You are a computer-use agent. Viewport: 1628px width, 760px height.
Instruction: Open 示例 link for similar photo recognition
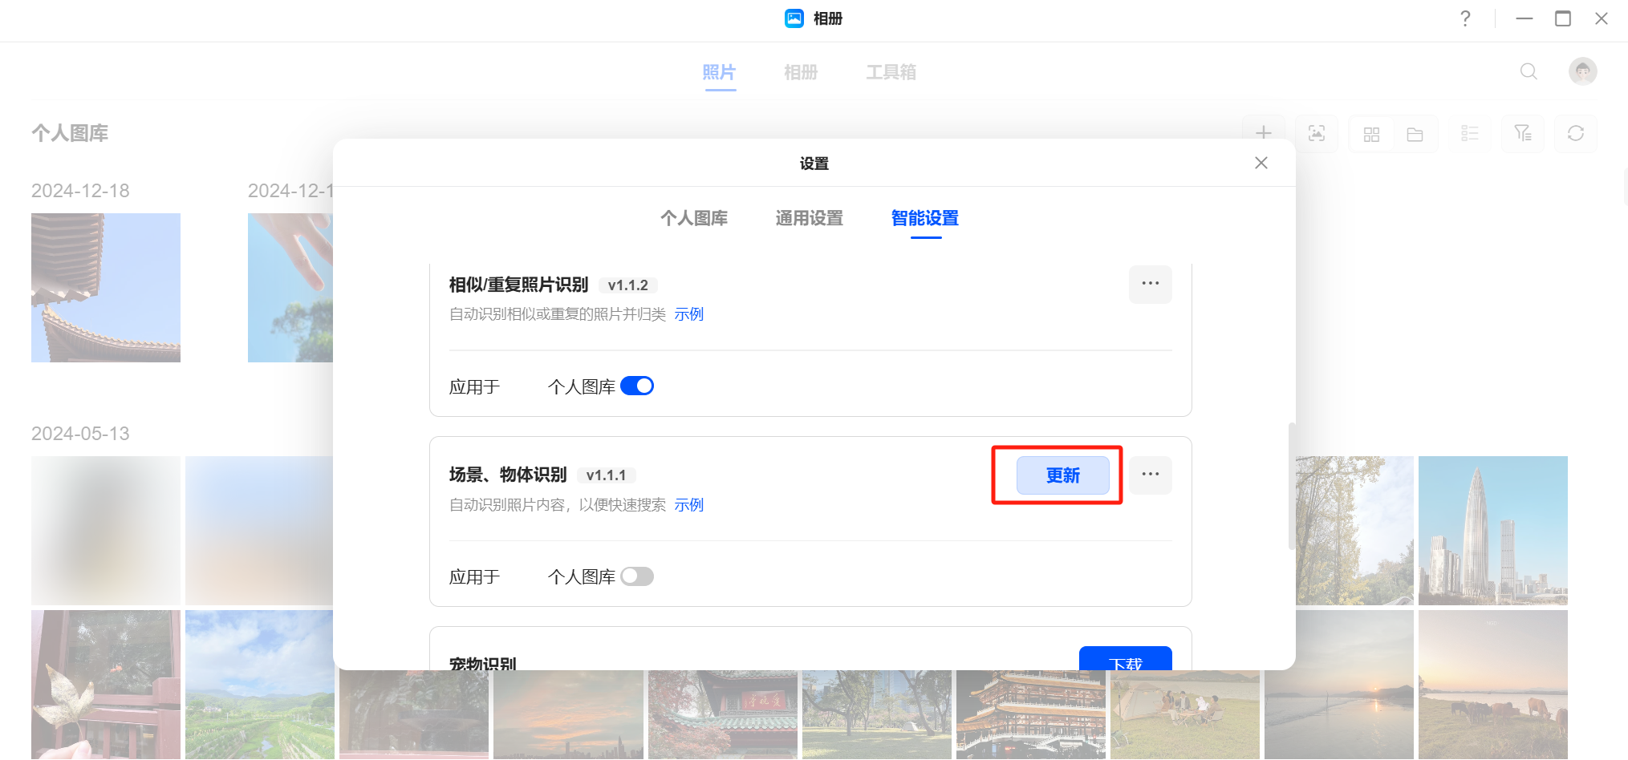coord(689,314)
